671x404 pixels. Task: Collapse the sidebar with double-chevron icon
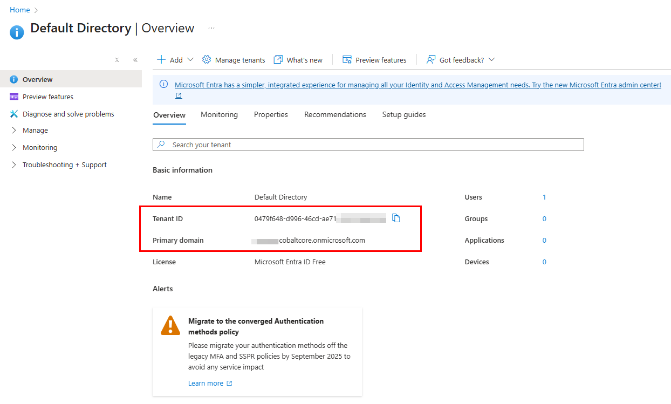(135, 60)
